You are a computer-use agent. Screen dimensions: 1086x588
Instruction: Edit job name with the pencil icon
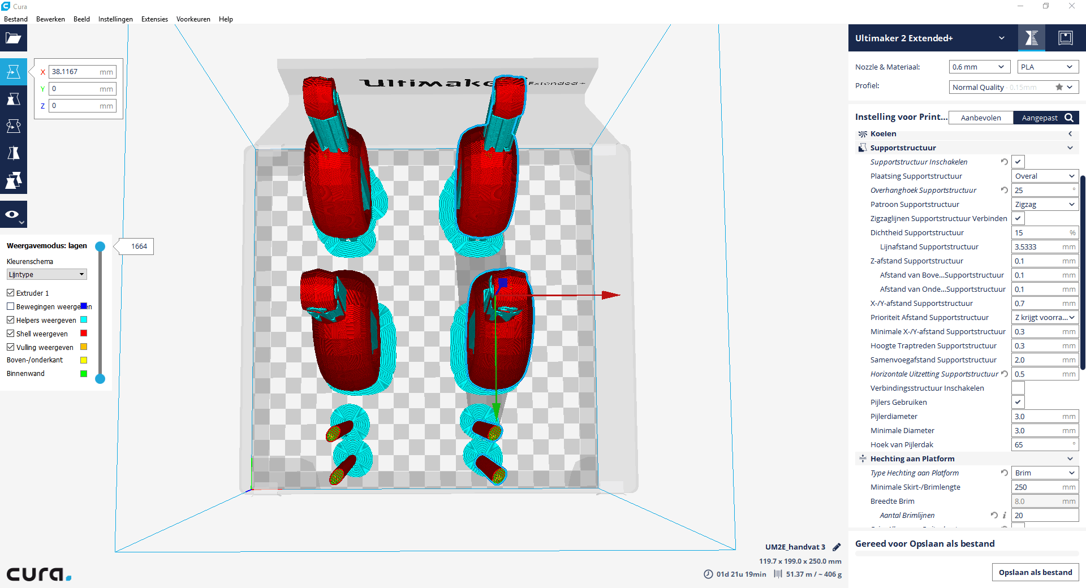click(x=837, y=547)
